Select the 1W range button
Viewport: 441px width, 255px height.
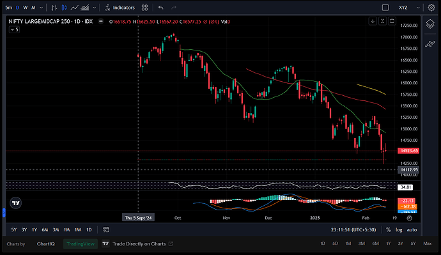click(x=78, y=229)
